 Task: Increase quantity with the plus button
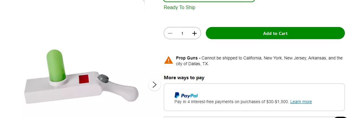(194, 33)
